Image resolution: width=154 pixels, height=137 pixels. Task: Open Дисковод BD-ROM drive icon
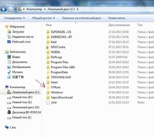(9, 112)
